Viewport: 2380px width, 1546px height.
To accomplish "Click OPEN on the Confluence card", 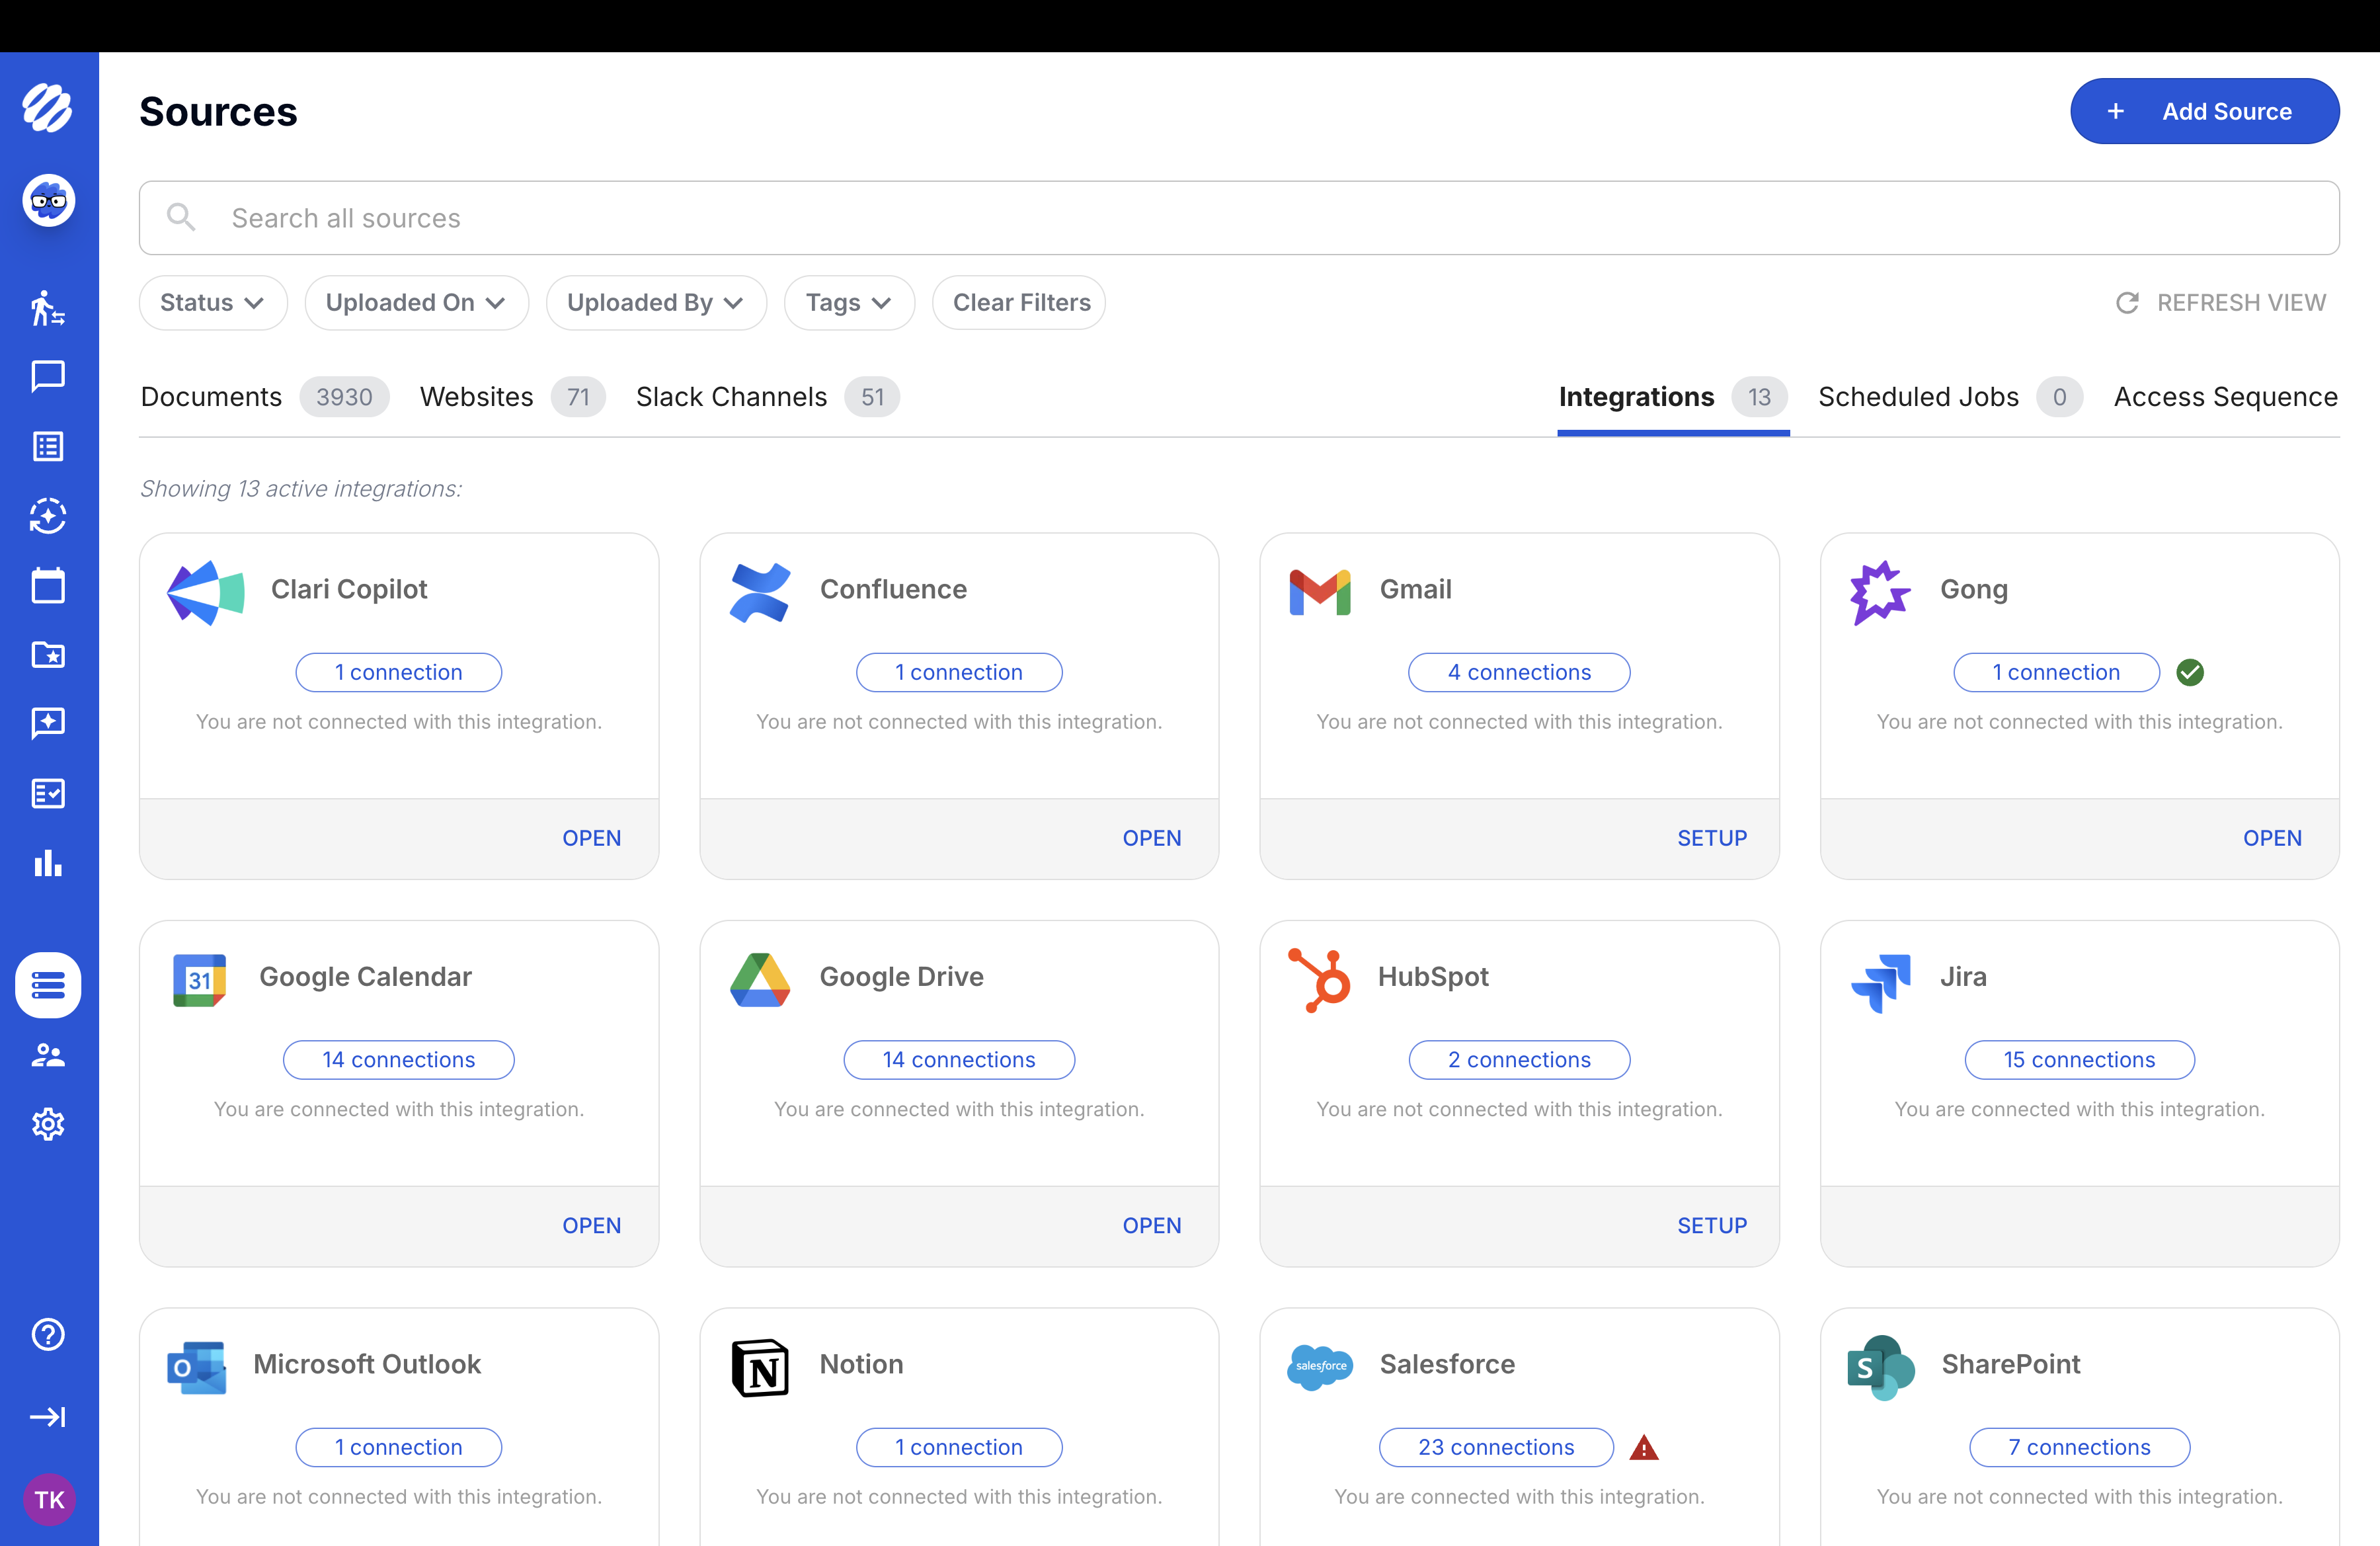I will click(1152, 838).
